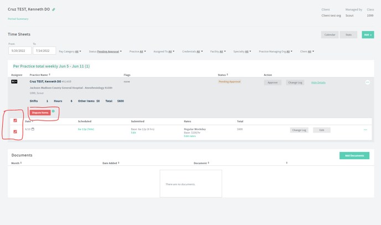Approve the Cruz TEST timesheet
Image resolution: width=381 pixels, height=225 pixels.
pos(272,82)
